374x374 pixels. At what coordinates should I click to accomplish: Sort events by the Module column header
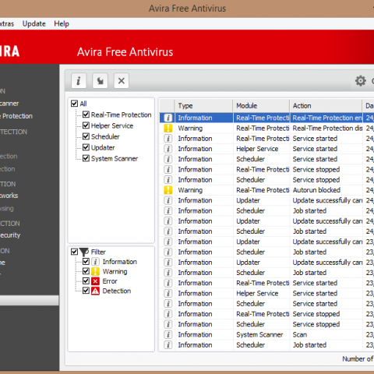[261, 106]
